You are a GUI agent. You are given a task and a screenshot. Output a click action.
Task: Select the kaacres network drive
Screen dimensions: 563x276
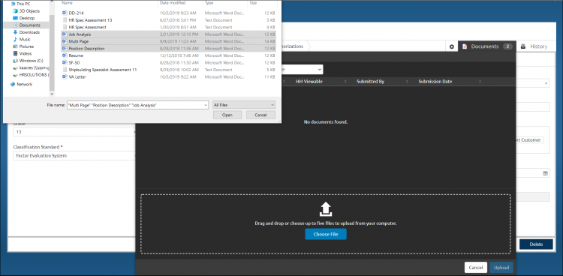(31, 67)
